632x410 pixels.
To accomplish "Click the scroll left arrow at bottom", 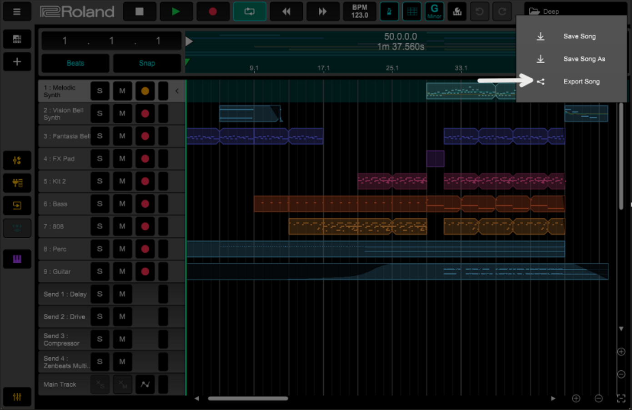I will tap(196, 399).
